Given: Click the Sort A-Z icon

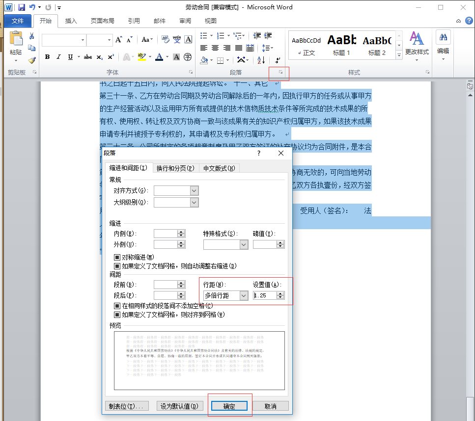Looking at the screenshot, I should click(x=261, y=60).
